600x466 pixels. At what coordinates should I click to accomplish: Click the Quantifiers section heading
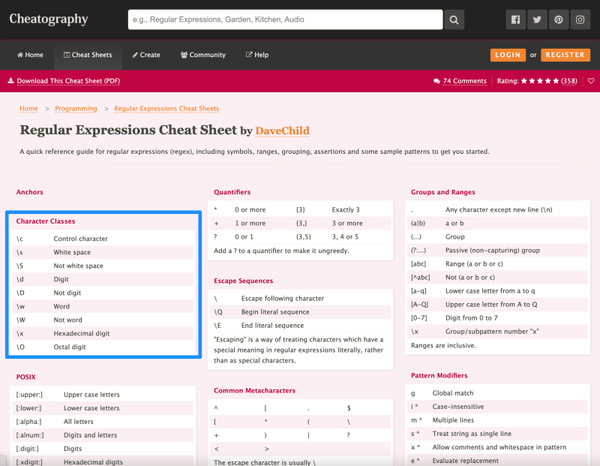232,192
